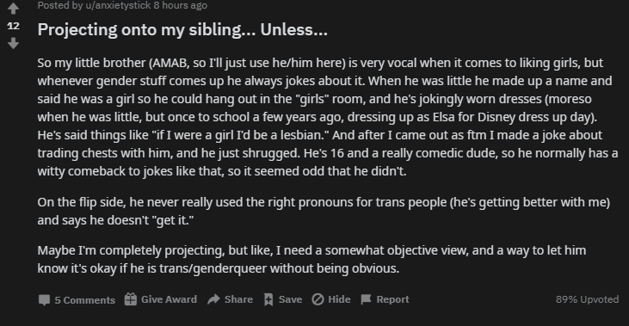The width and height of the screenshot is (629, 326).
Task: Open the '5 Comments' text label
Action: click(84, 300)
